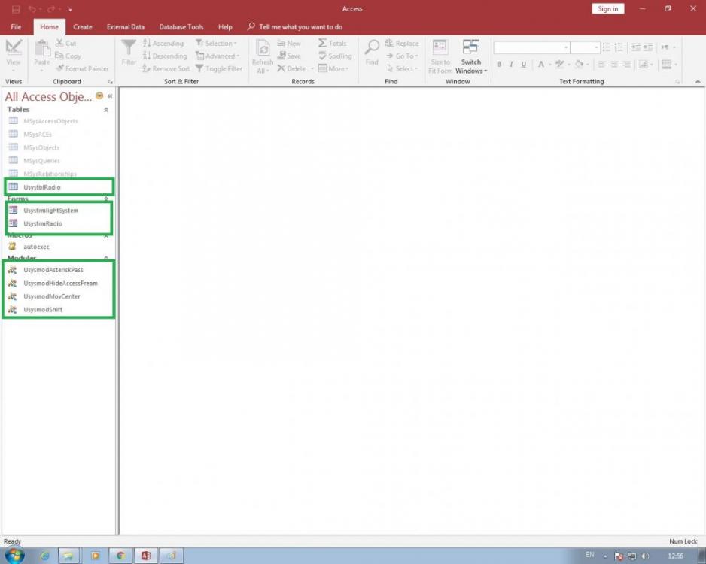Click the Quick Access save icon
Screen dimensions: 706x564
[x=16, y=8]
